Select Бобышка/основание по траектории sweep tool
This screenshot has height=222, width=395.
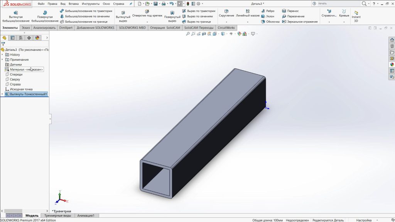pos(86,11)
